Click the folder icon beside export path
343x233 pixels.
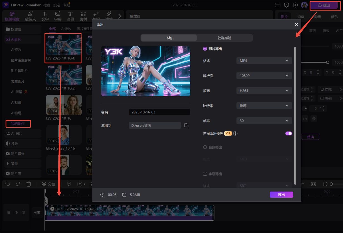187,125
